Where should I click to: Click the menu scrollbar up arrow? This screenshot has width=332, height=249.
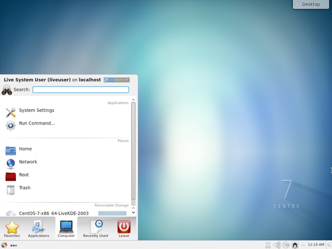[x=134, y=100]
